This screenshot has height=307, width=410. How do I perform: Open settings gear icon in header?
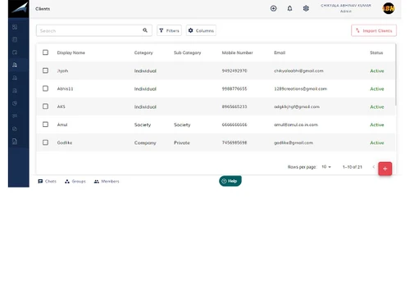pyautogui.click(x=306, y=8)
